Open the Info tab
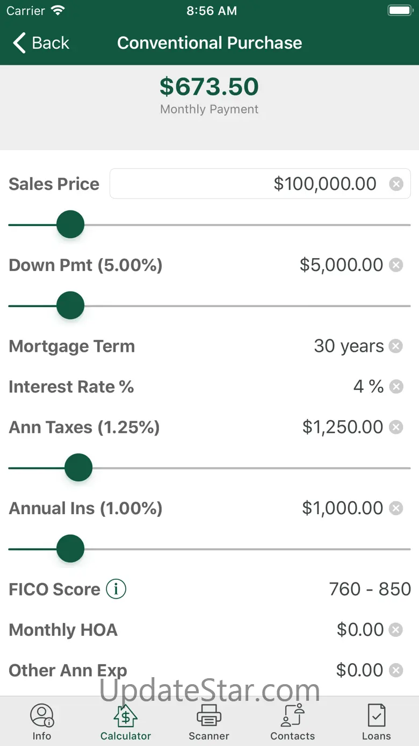The height and width of the screenshot is (746, 419). point(42,722)
